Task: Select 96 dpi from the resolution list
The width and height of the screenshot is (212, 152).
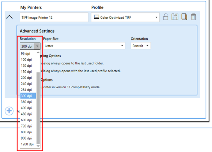Action: (x=28, y=53)
